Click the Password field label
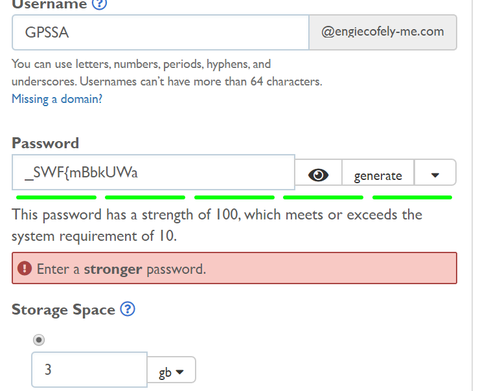Screen dimensions: 478x391 [x=45, y=143]
